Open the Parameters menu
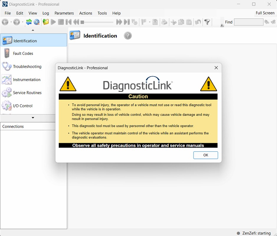Screen dimensions: 277x236 click(x=64, y=13)
